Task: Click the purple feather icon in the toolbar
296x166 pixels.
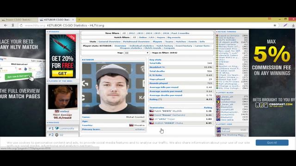Action: tap(285, 25)
